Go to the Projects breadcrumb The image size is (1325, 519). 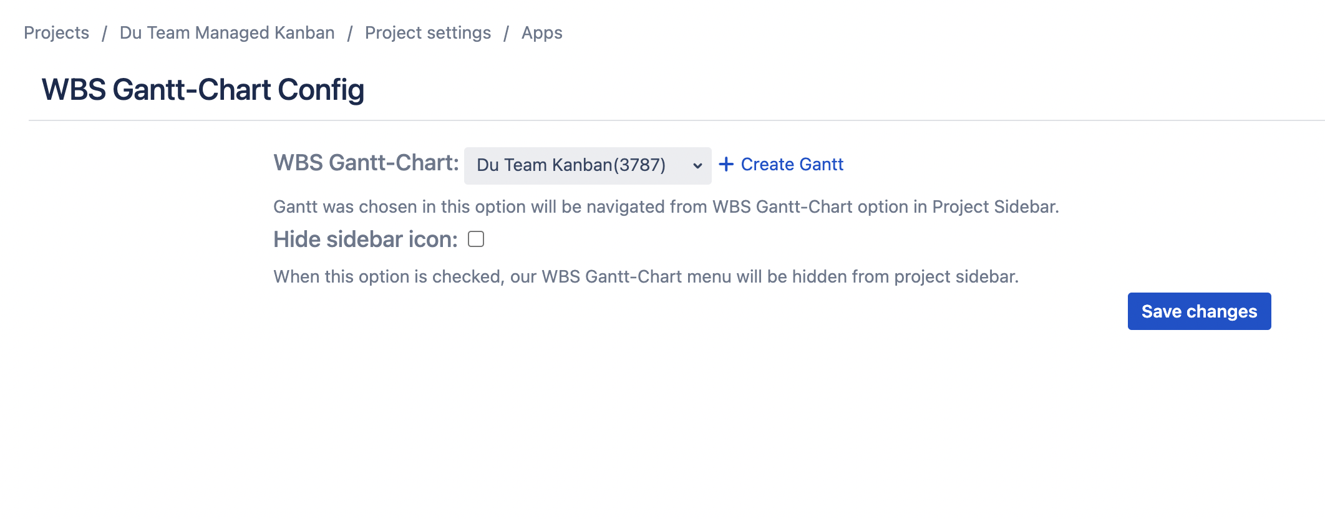point(57,33)
